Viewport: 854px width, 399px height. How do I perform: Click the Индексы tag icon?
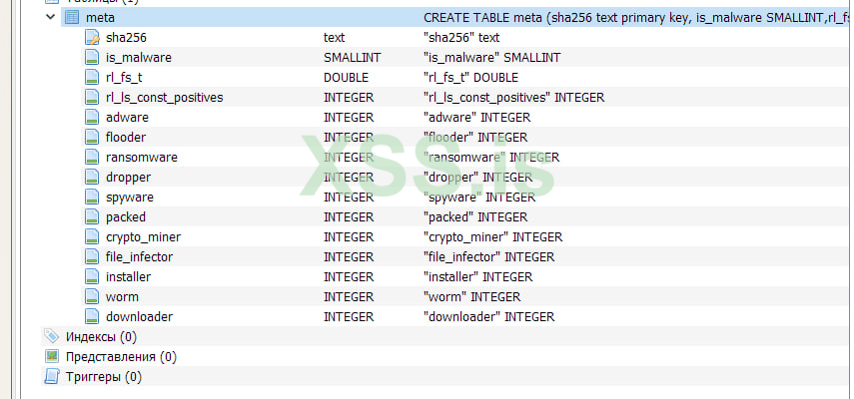point(52,336)
